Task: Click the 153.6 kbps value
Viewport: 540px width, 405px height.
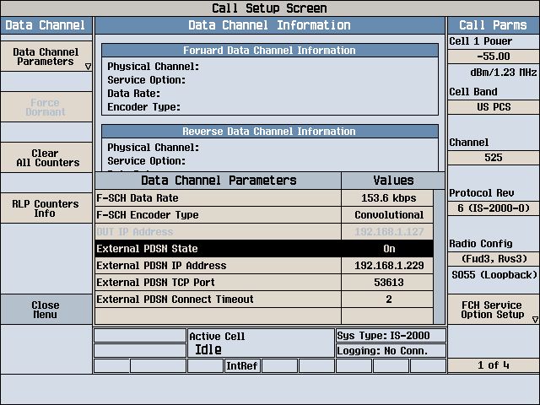Action: click(x=388, y=198)
